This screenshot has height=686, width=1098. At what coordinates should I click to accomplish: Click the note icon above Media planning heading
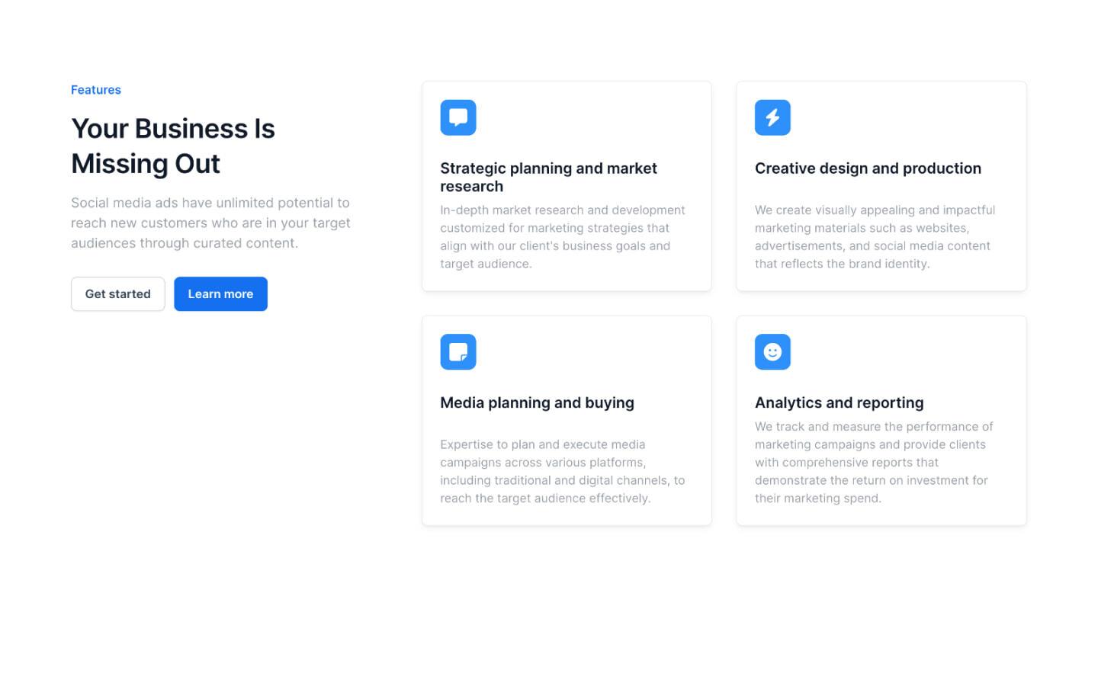(x=457, y=351)
